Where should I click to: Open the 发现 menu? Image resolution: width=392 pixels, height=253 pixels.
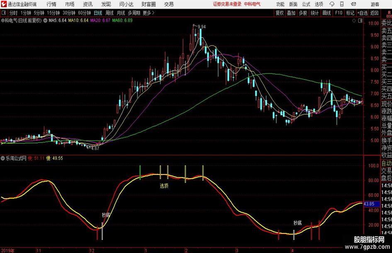[106, 4]
